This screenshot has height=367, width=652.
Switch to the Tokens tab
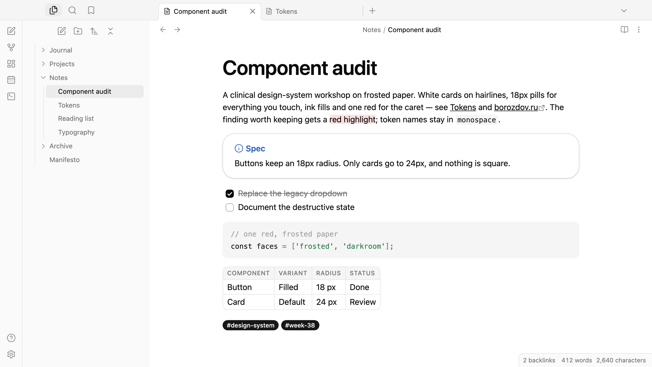click(312, 11)
